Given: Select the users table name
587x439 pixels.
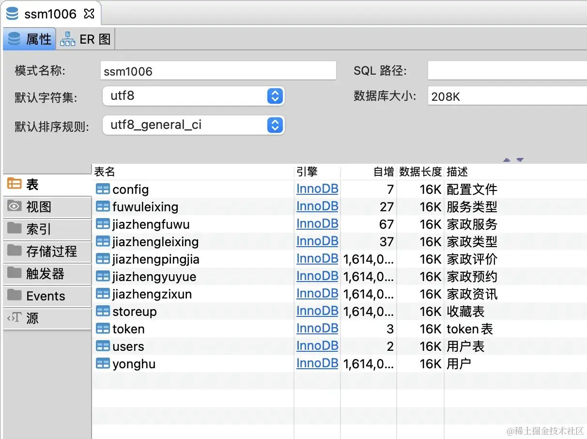Looking at the screenshot, I should tap(128, 346).
